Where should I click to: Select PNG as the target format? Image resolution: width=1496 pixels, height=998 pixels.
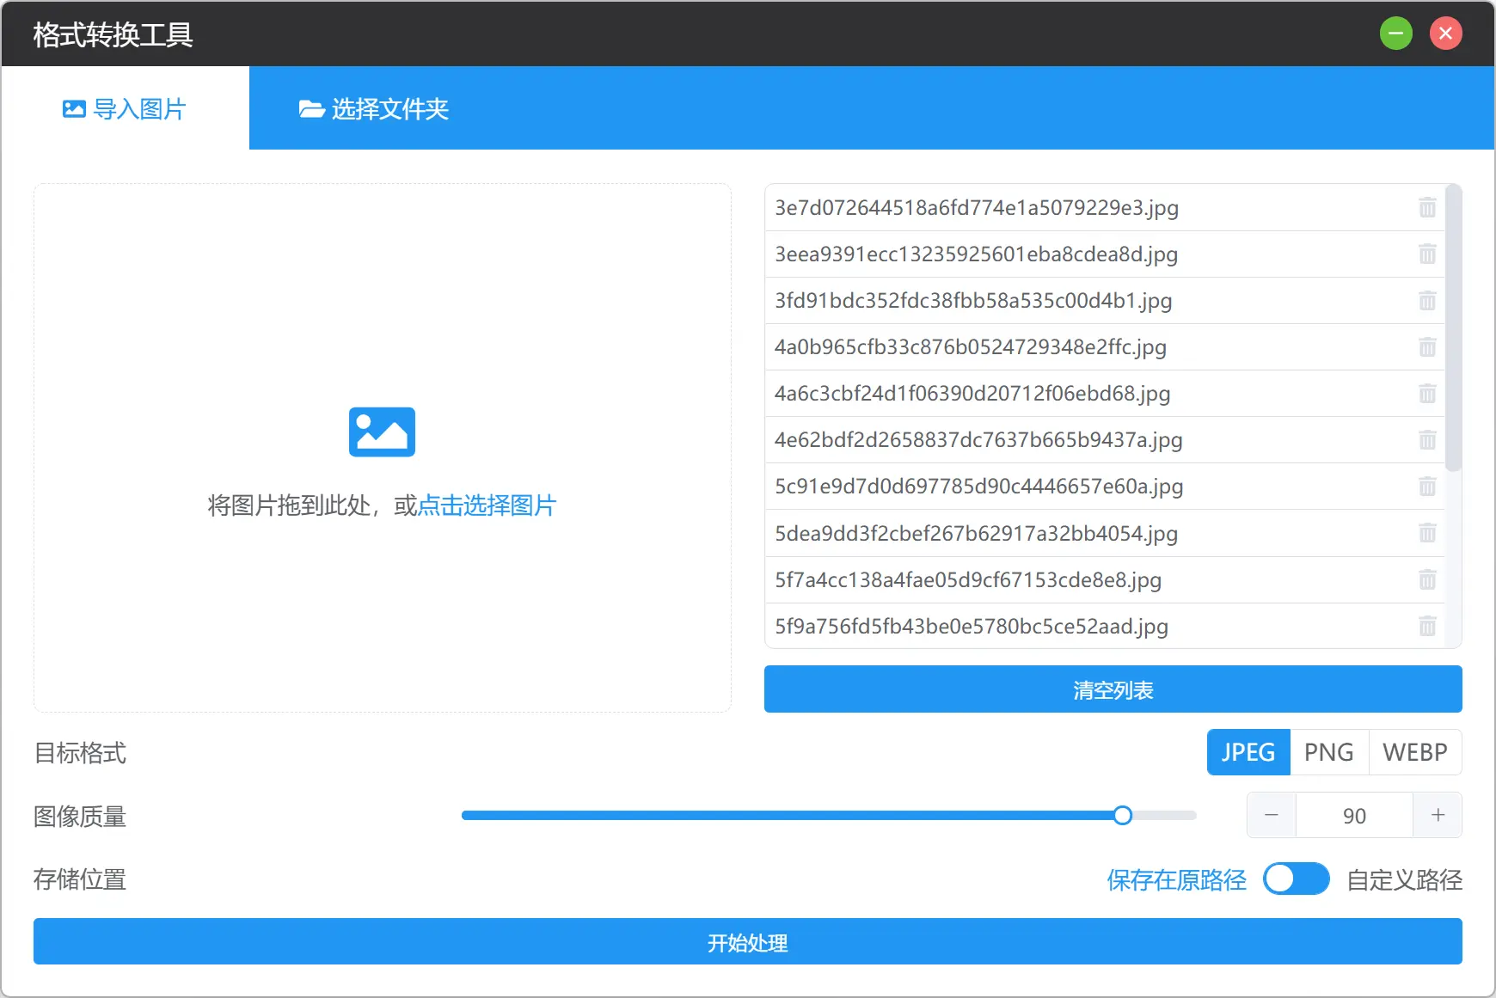pos(1328,752)
